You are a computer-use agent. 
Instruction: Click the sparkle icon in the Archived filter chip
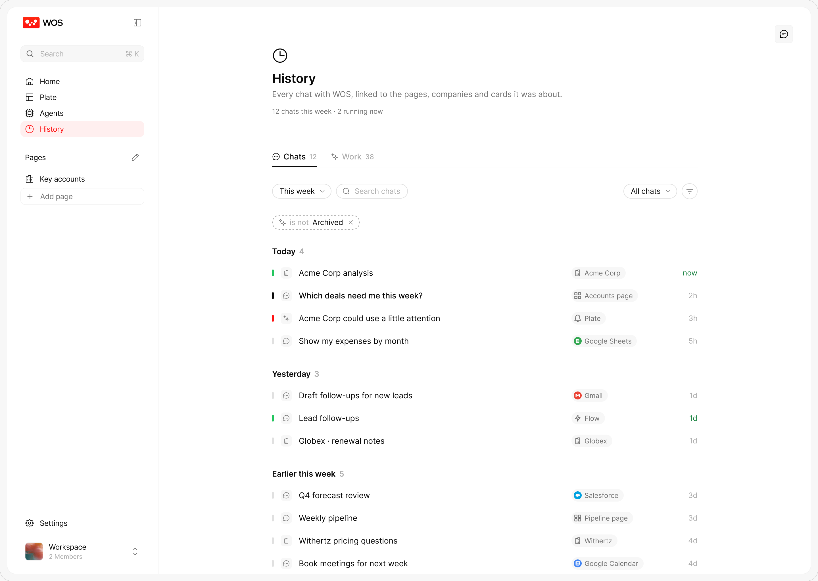point(282,222)
